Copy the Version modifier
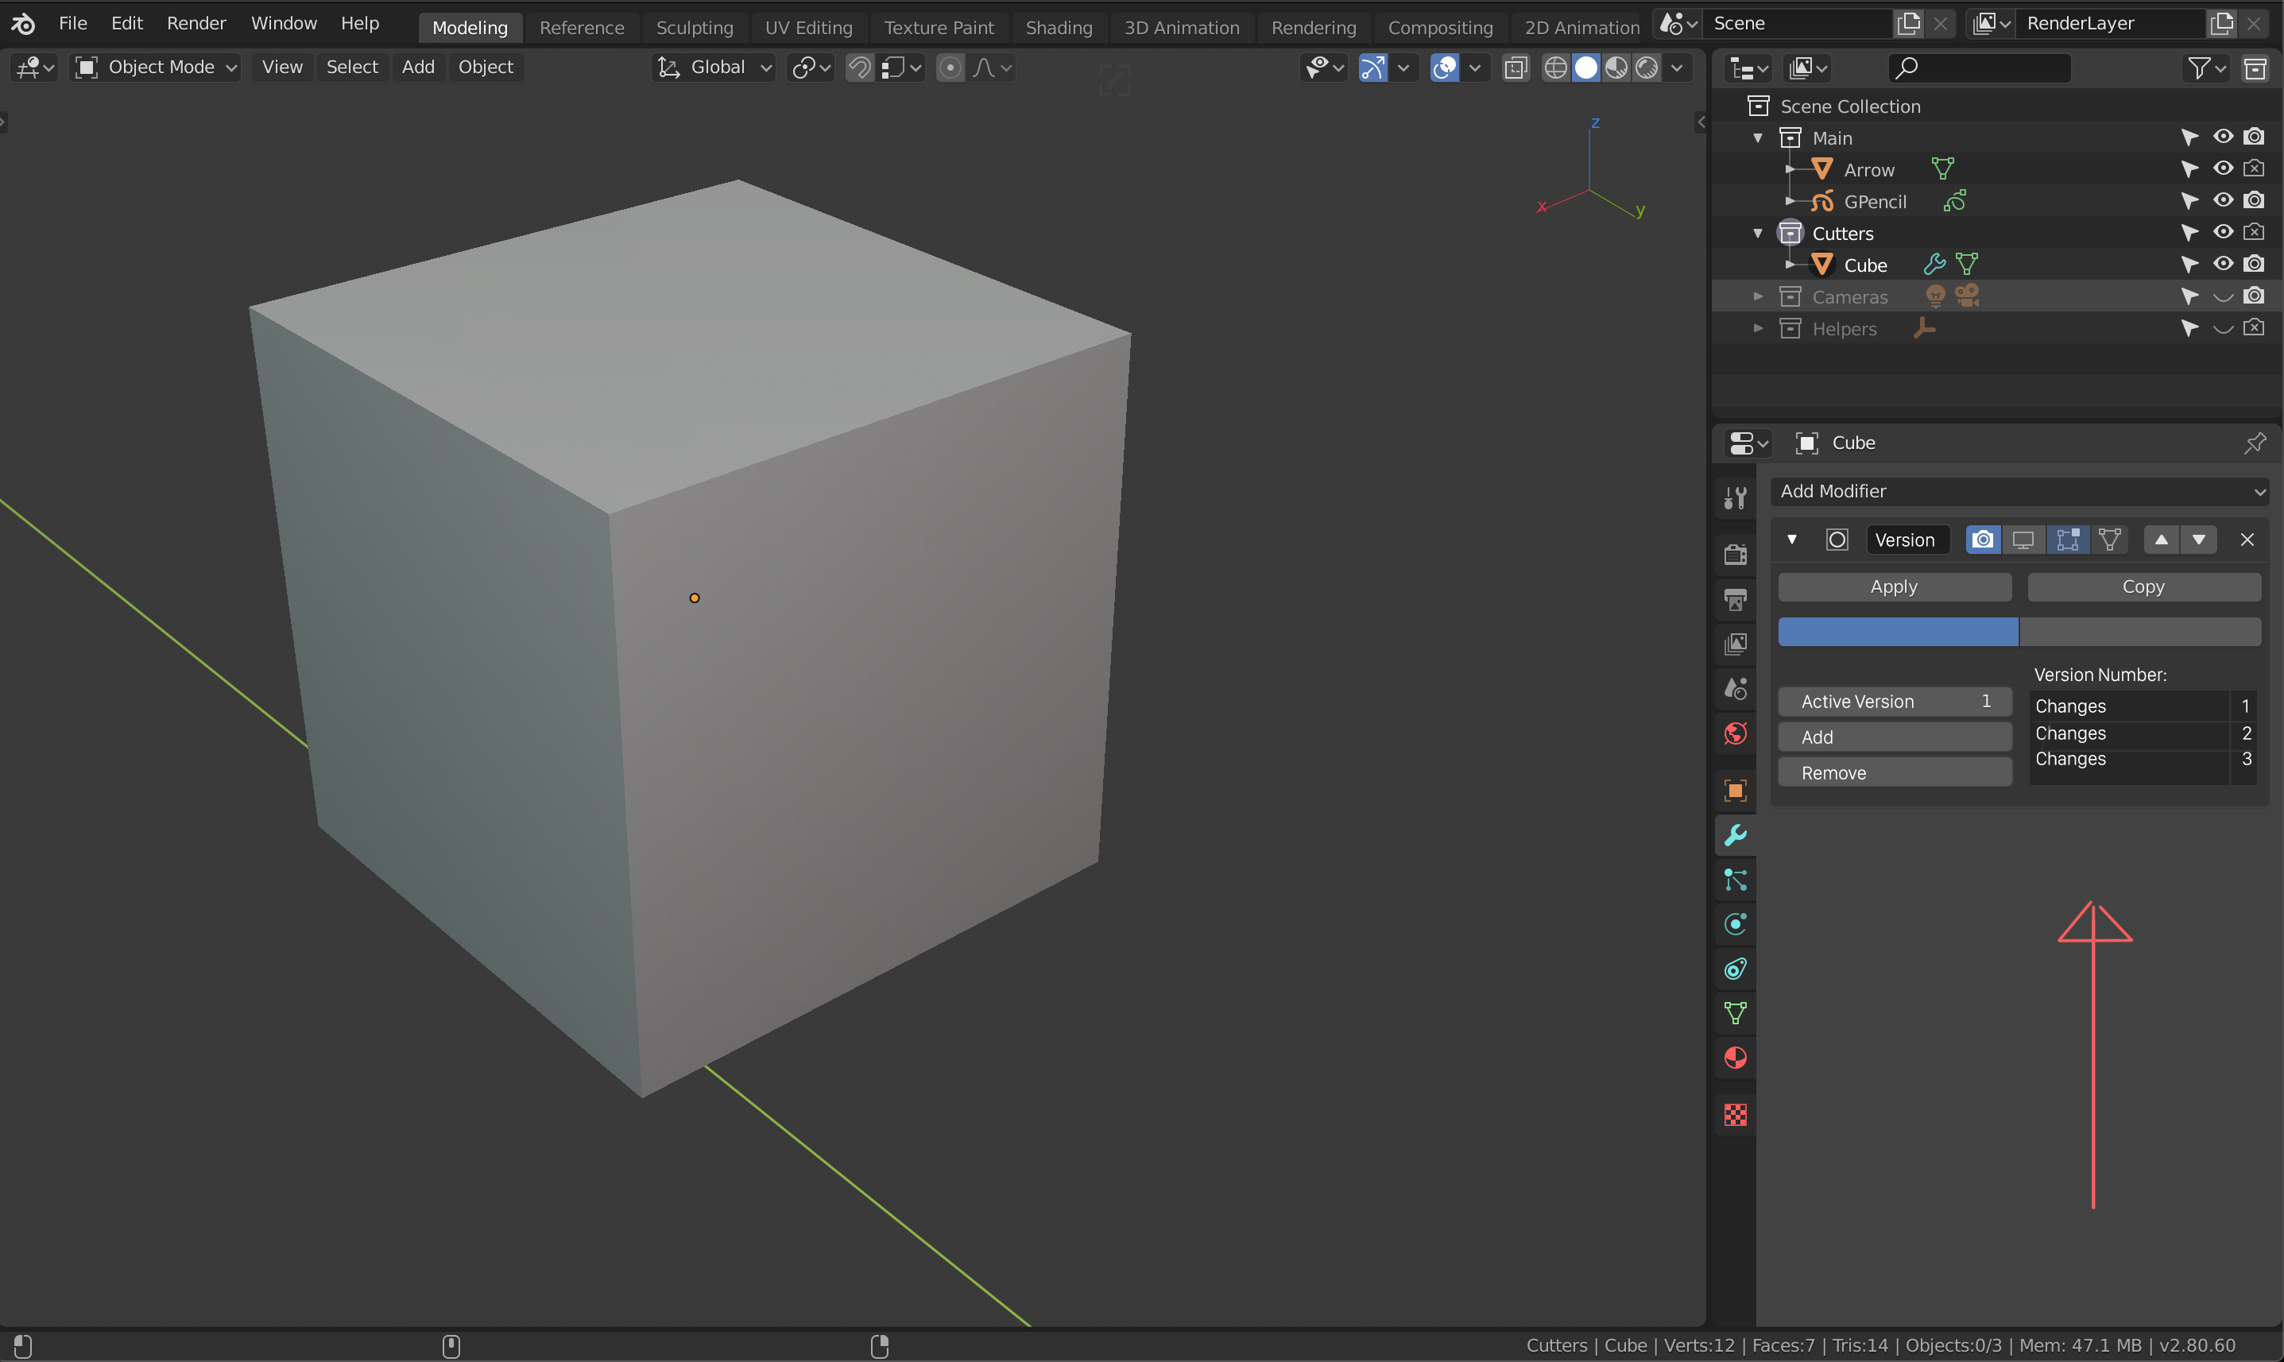Viewport: 2284px width, 1362px height. coord(2143,587)
